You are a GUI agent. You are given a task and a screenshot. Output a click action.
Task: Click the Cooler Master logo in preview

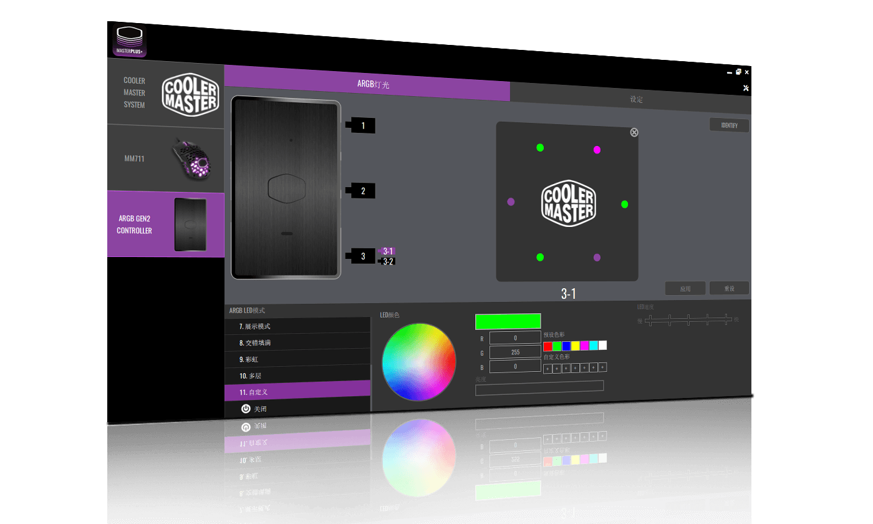(568, 203)
